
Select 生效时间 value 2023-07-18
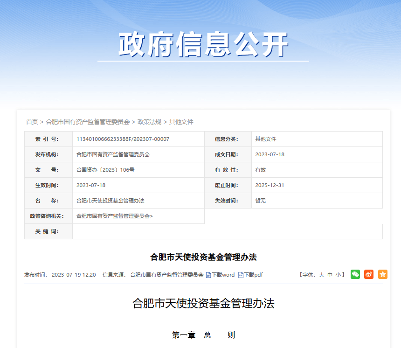click(x=91, y=185)
